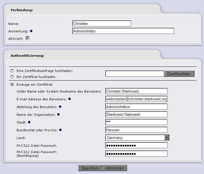
Task: Click the blue dot beside Stadt
Action: point(29,122)
